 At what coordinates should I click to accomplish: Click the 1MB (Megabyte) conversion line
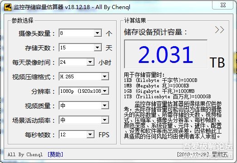tap(157, 86)
